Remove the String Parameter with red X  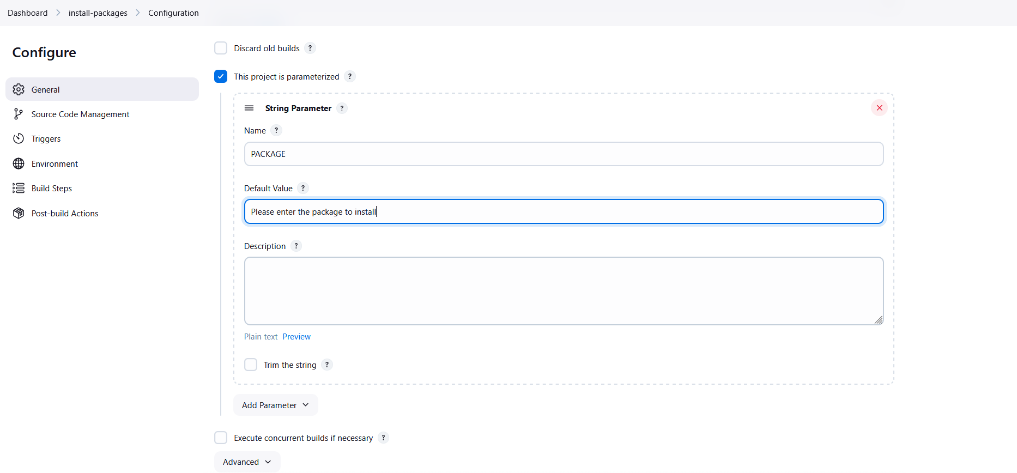click(x=879, y=108)
